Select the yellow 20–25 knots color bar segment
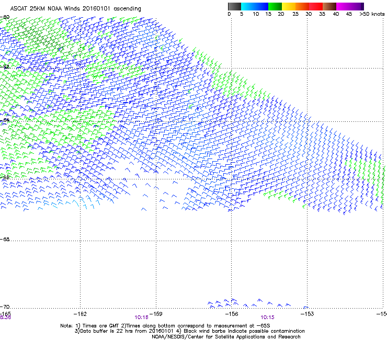This screenshot has height=340, width=387. [x=289, y=6]
